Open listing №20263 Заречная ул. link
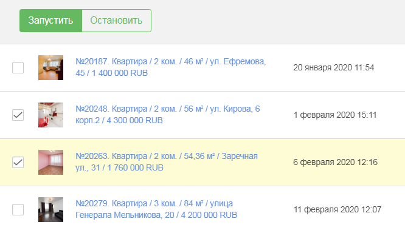The height and width of the screenshot is (233, 405). [x=167, y=162]
